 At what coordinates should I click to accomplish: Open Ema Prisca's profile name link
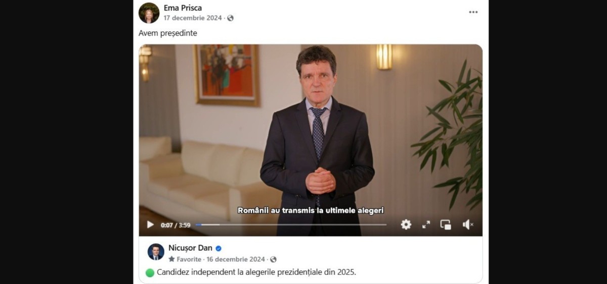pyautogui.click(x=183, y=8)
